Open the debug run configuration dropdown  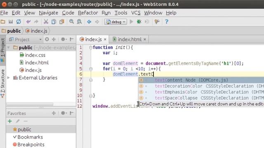click(115, 22)
